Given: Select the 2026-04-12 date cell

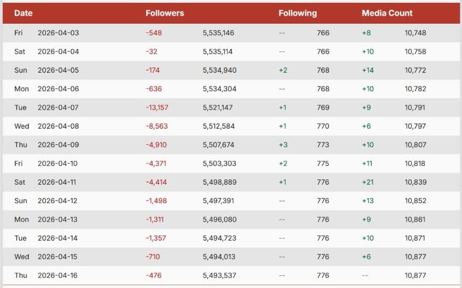Looking at the screenshot, I should tap(58, 201).
